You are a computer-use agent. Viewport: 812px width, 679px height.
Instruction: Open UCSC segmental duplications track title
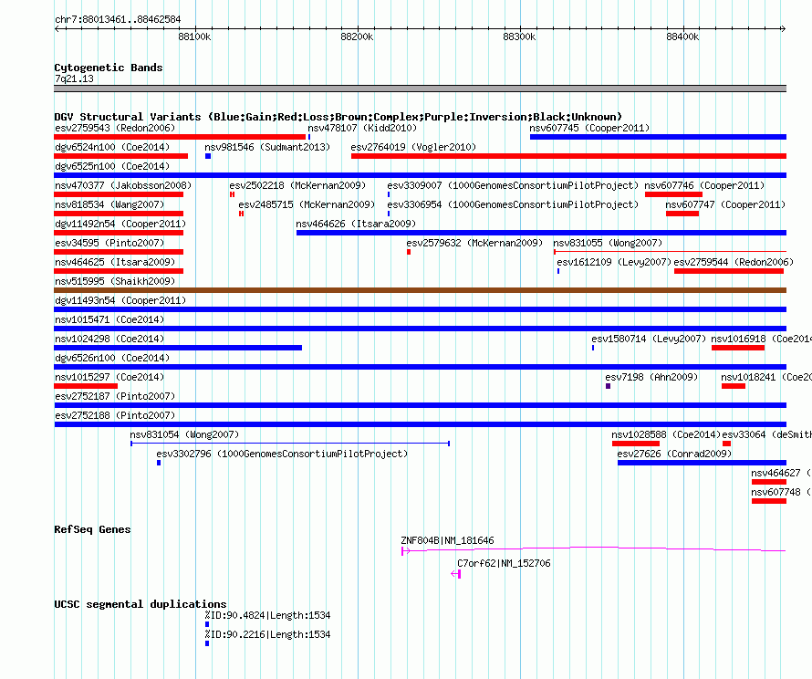[141, 604]
